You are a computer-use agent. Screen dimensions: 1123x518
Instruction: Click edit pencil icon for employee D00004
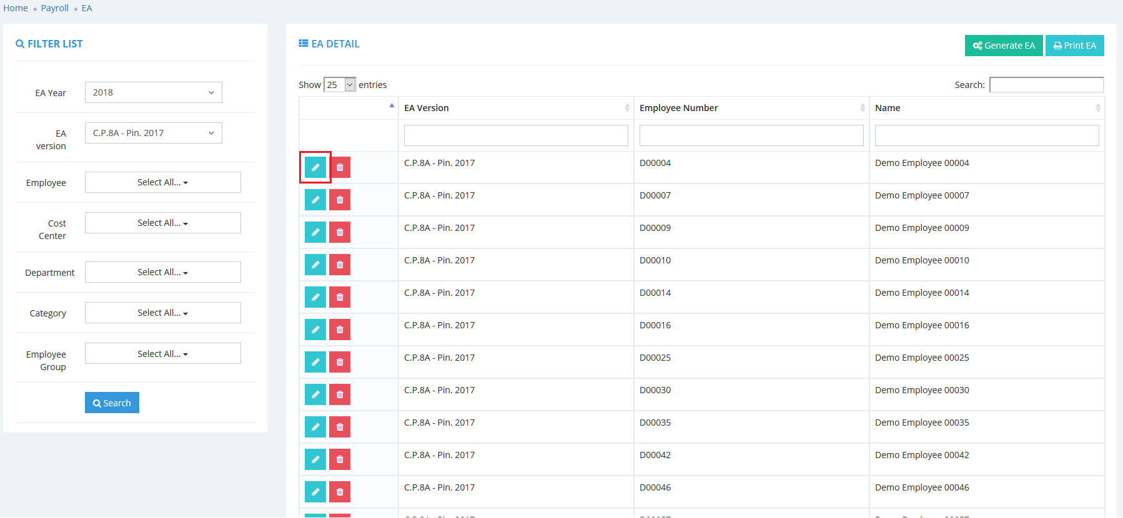pos(315,167)
